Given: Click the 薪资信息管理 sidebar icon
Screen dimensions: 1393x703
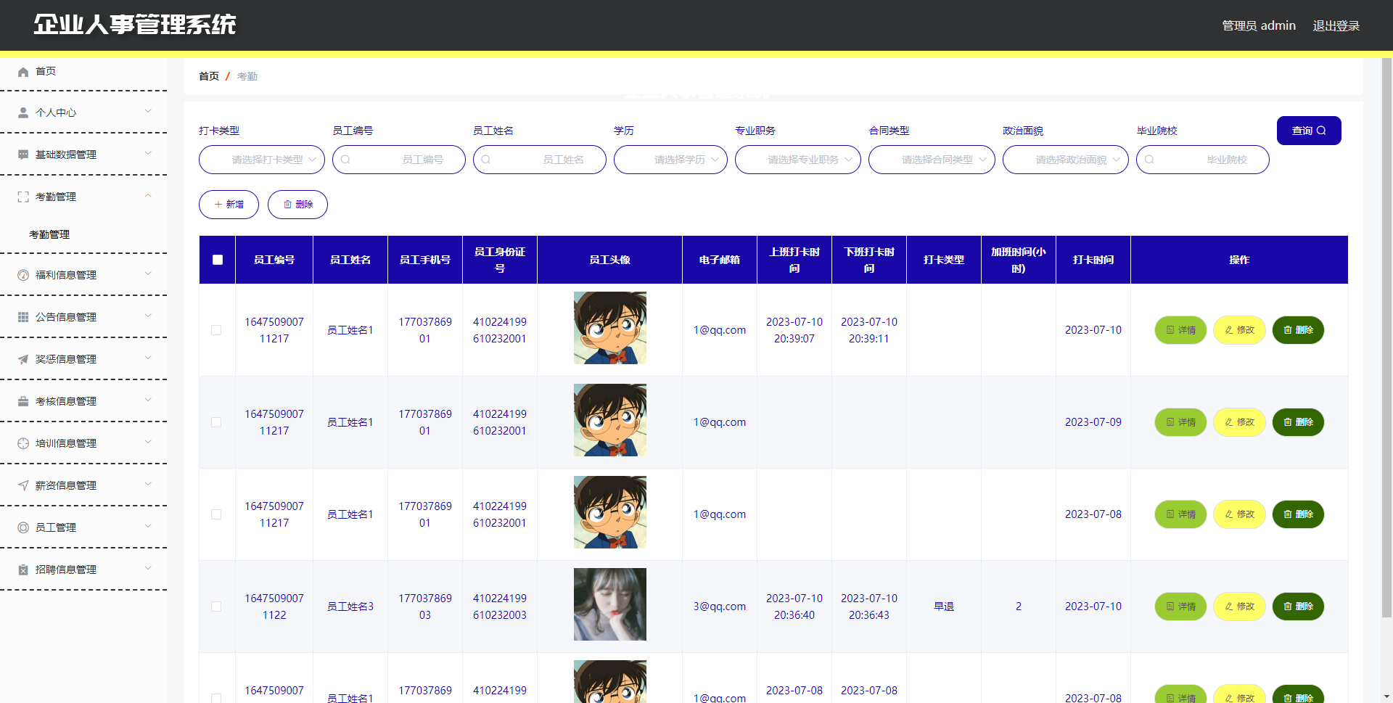Looking at the screenshot, I should 23,486.
